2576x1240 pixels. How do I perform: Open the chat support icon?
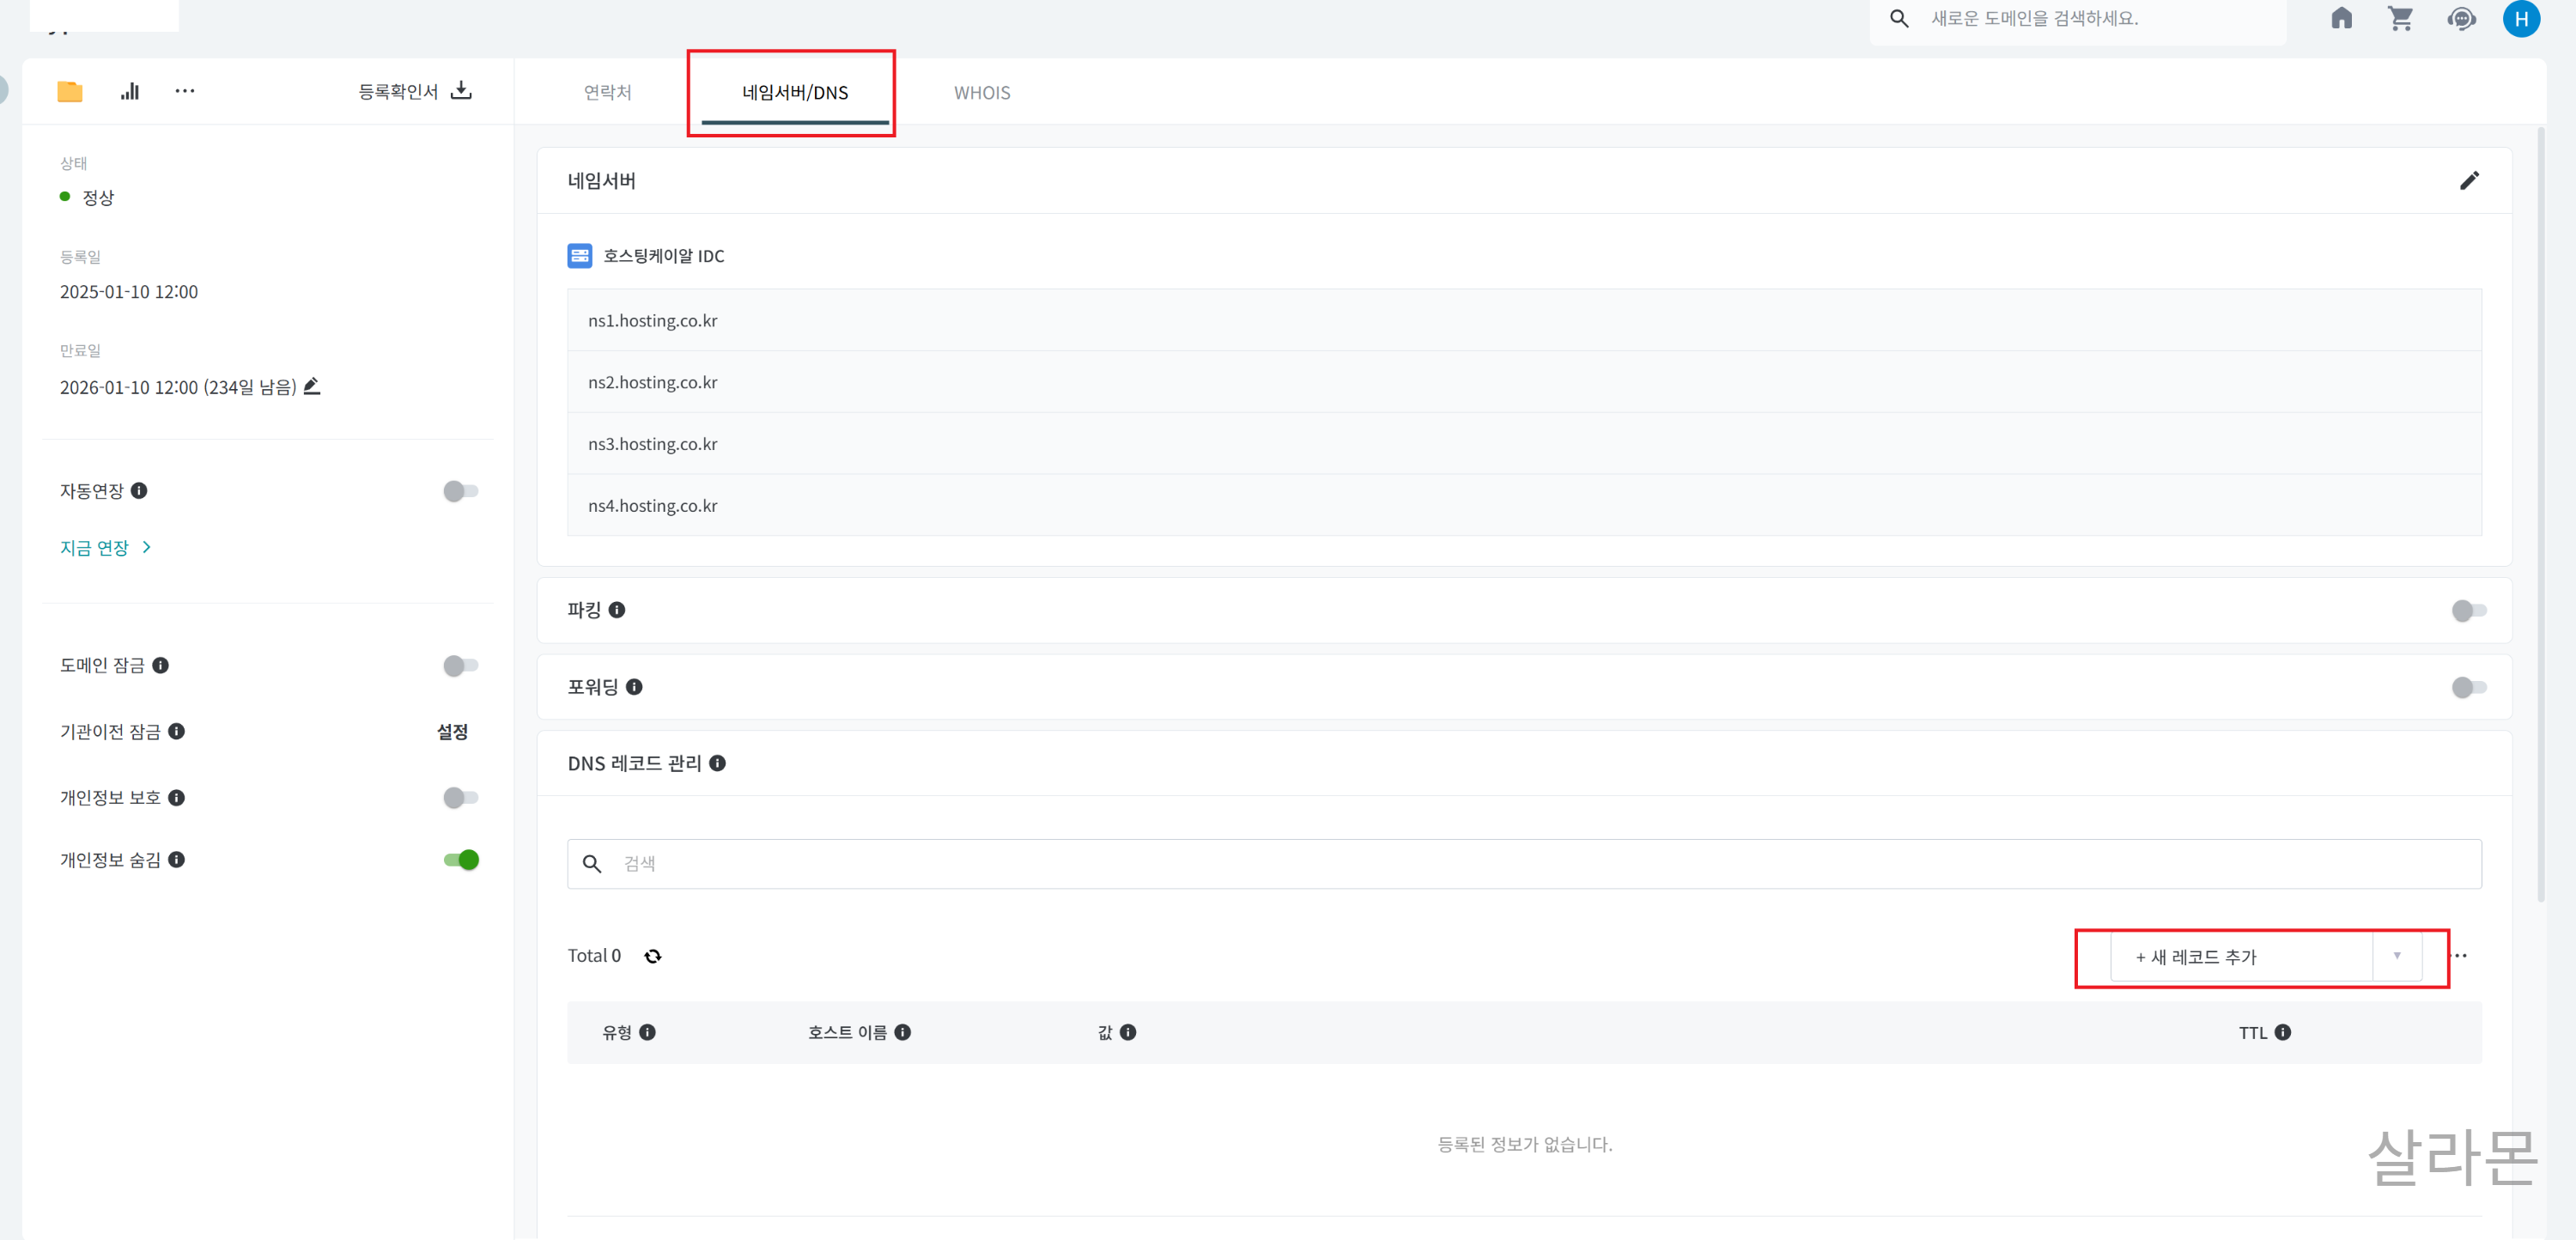click(2461, 19)
